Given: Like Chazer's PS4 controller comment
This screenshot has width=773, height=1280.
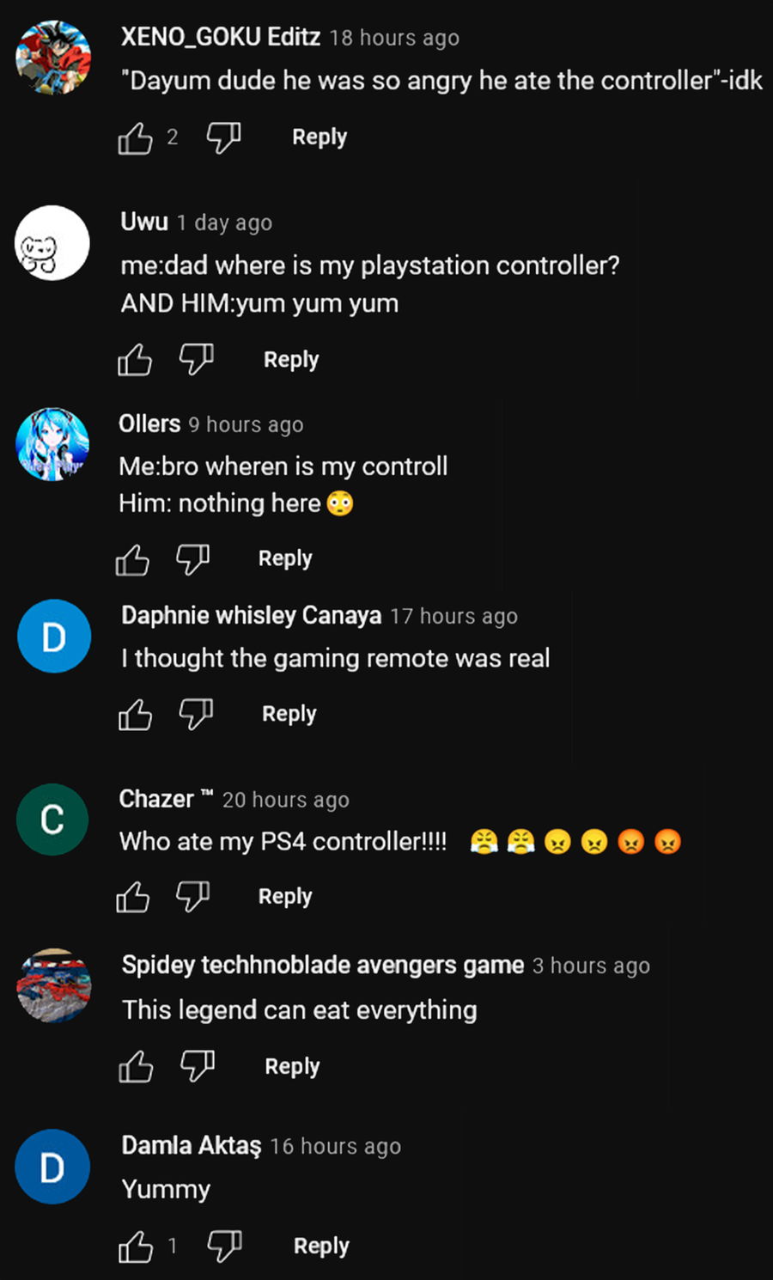Looking at the screenshot, I should [x=132, y=897].
